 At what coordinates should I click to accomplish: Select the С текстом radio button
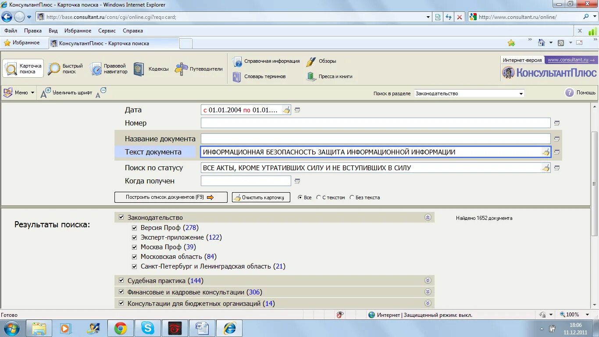318,197
